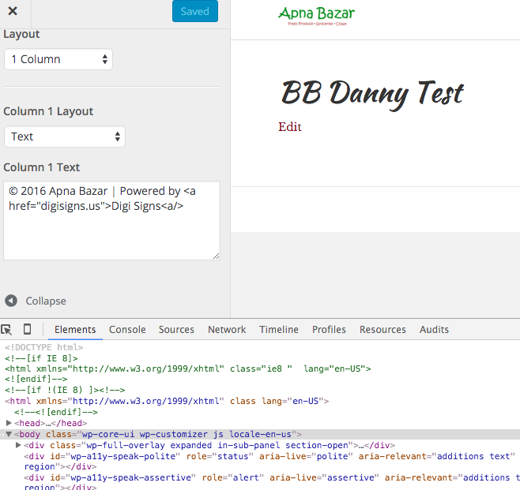Select the DOCTYPE html line
520x490 pixels.
coord(43,347)
